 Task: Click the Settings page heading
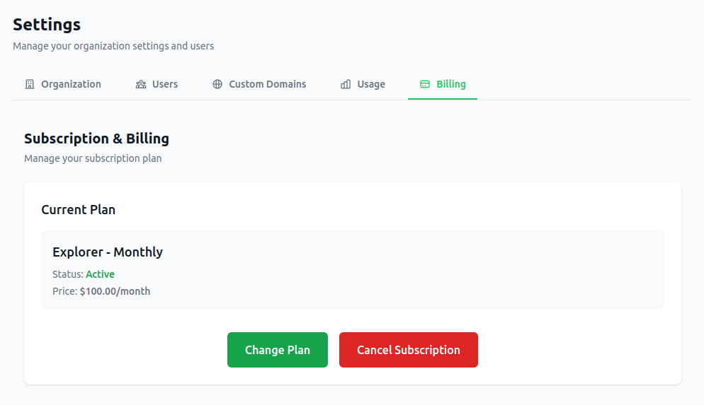pyautogui.click(x=47, y=25)
